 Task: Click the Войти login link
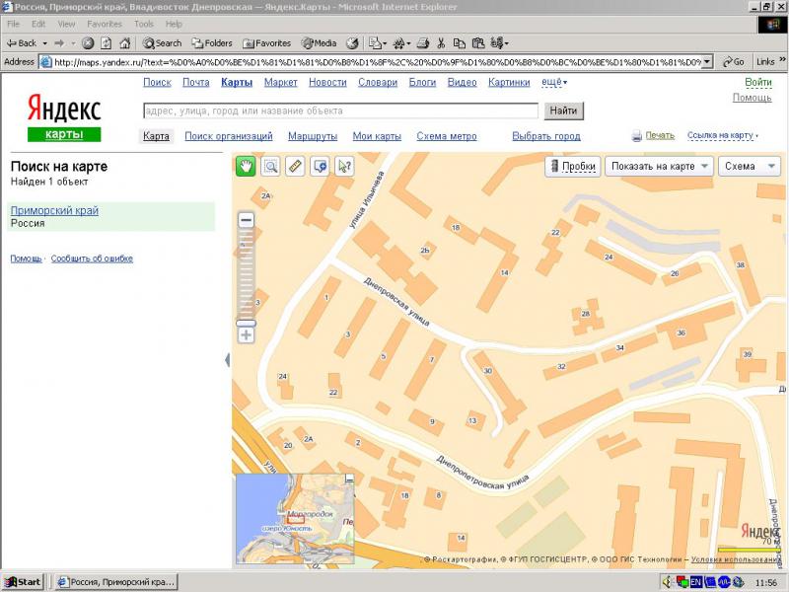(x=757, y=82)
